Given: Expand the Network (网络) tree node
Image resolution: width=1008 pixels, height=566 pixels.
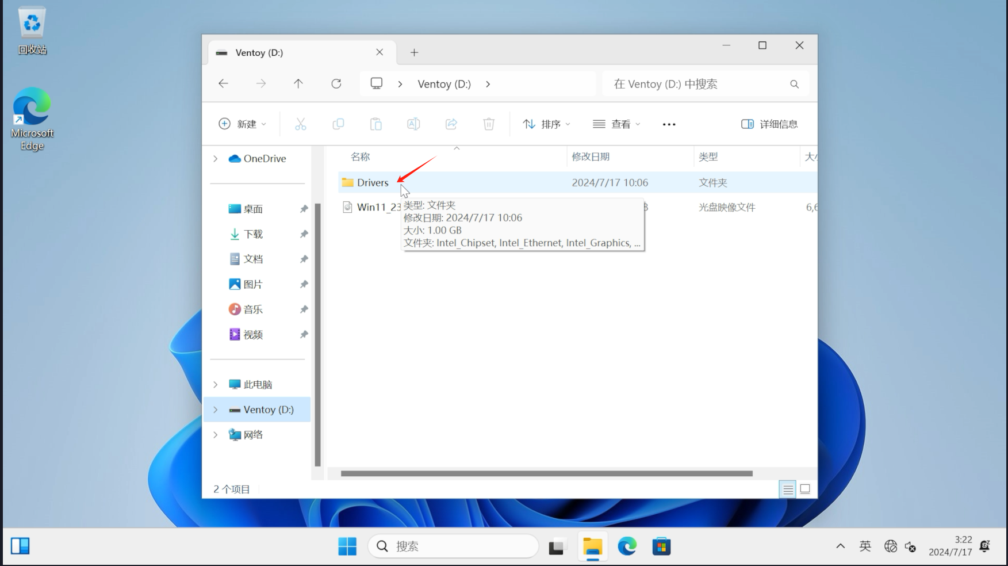Looking at the screenshot, I should coord(216,435).
